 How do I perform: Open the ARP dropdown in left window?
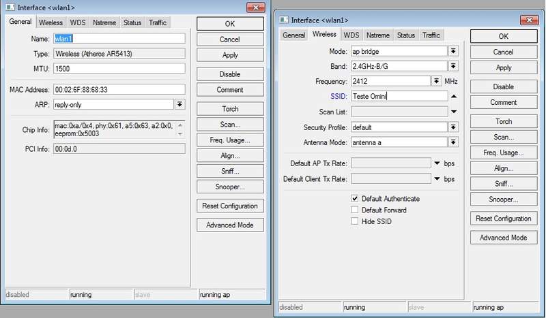(179, 104)
